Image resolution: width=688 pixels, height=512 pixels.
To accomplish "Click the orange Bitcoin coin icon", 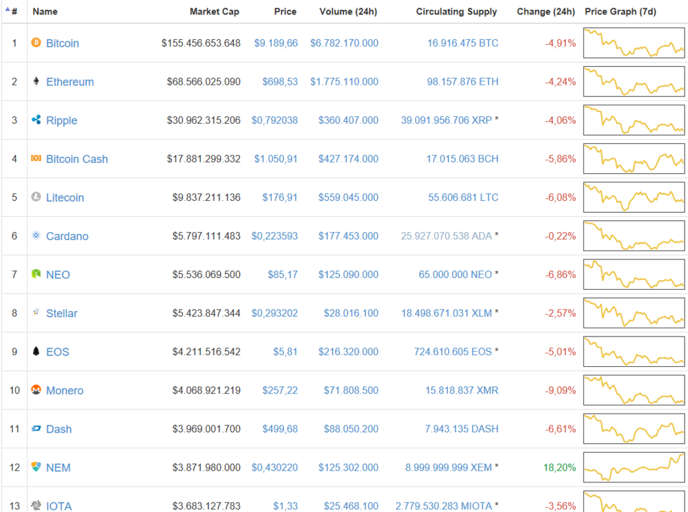I will 36,43.
